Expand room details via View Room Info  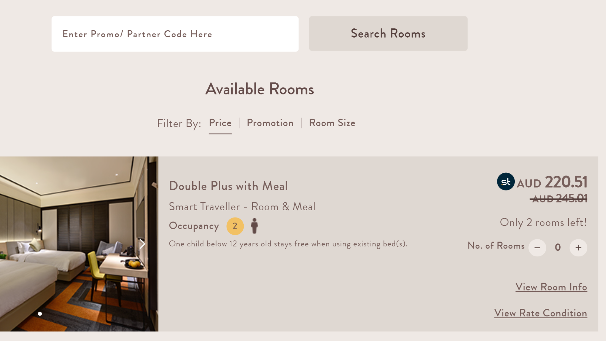[551, 286]
